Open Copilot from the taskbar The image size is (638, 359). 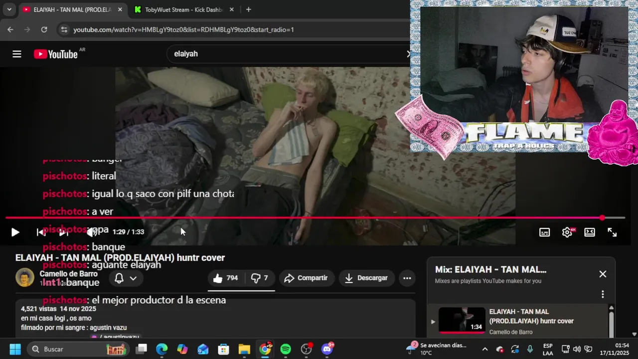point(182,349)
